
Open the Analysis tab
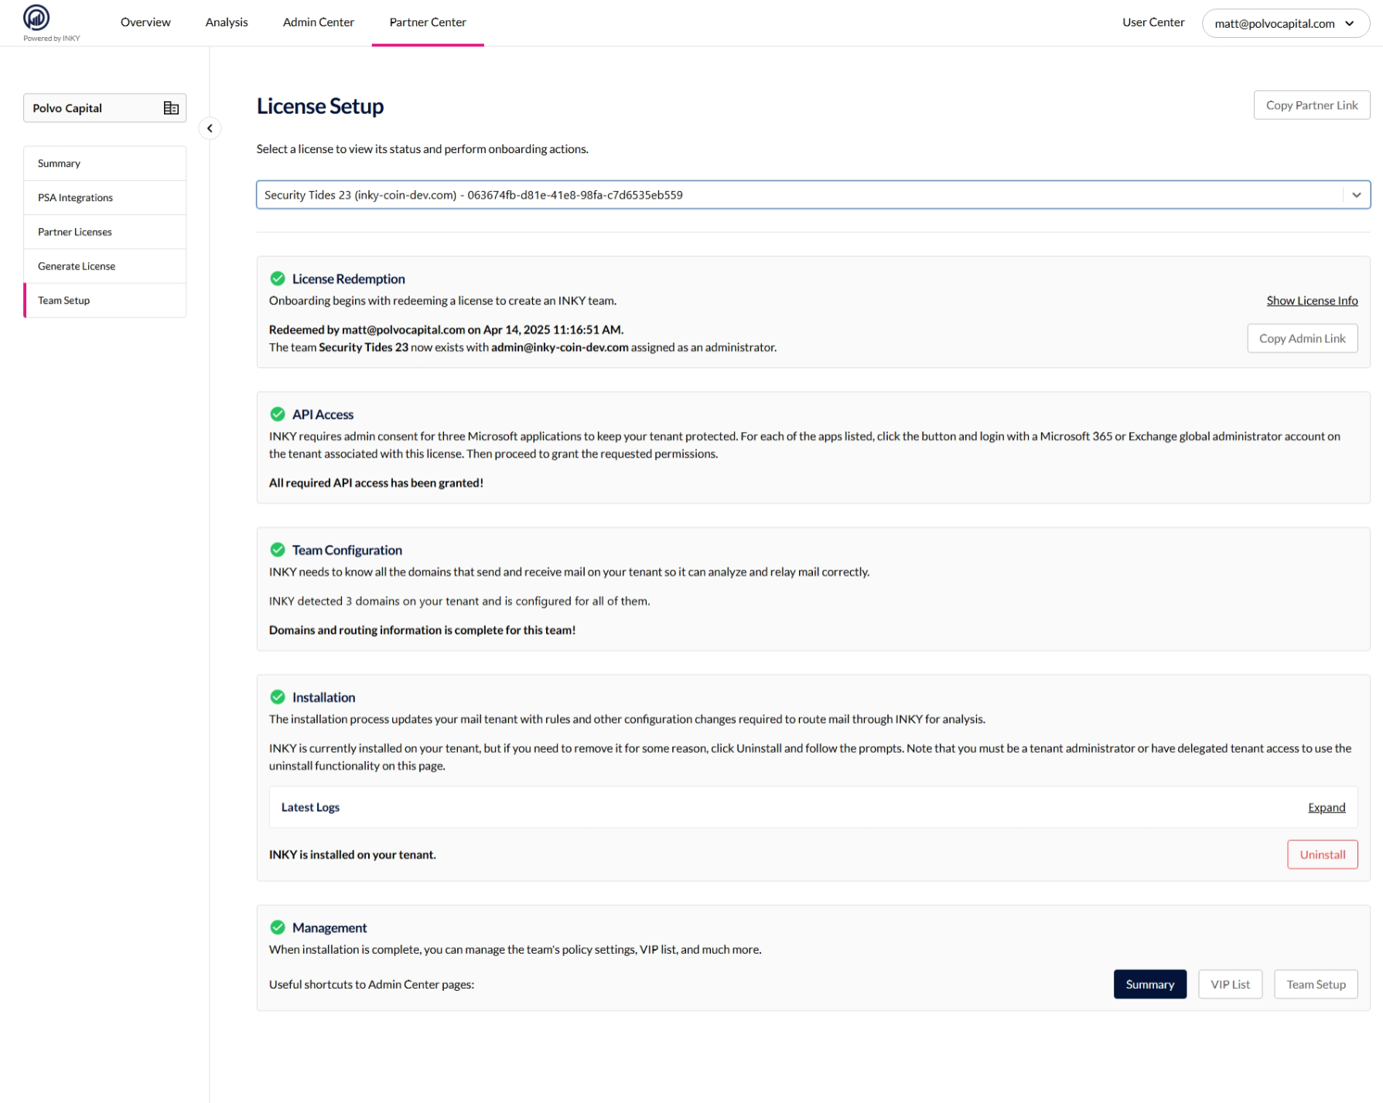click(x=227, y=22)
